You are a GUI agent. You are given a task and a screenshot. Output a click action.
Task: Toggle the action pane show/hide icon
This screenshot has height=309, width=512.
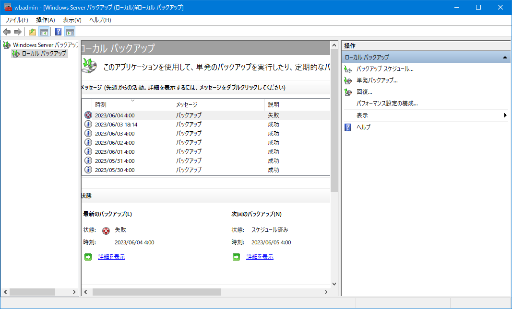tap(70, 32)
